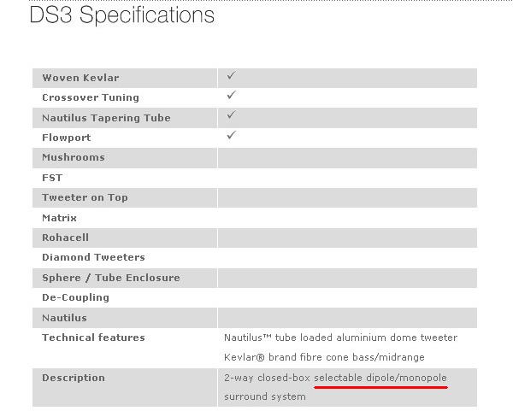Click the Rohacell row label
The height and width of the screenshot is (411, 513).
pos(65,238)
